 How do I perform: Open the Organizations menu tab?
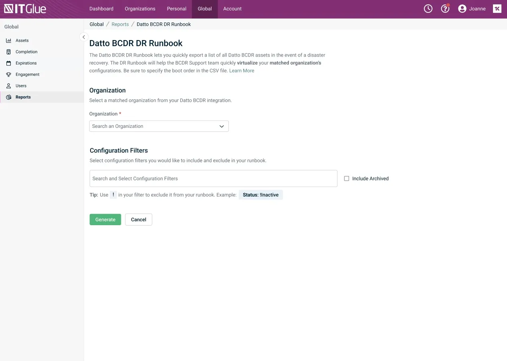coord(140,9)
